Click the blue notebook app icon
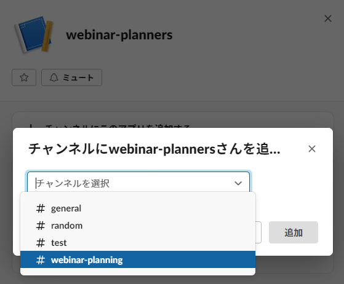Screen dimensions: 344x284 click(34, 34)
